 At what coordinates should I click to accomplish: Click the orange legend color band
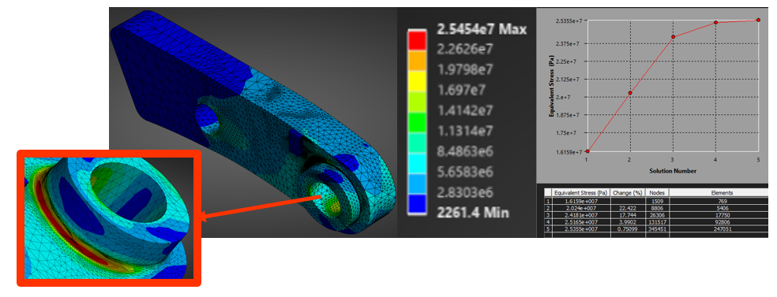click(417, 60)
